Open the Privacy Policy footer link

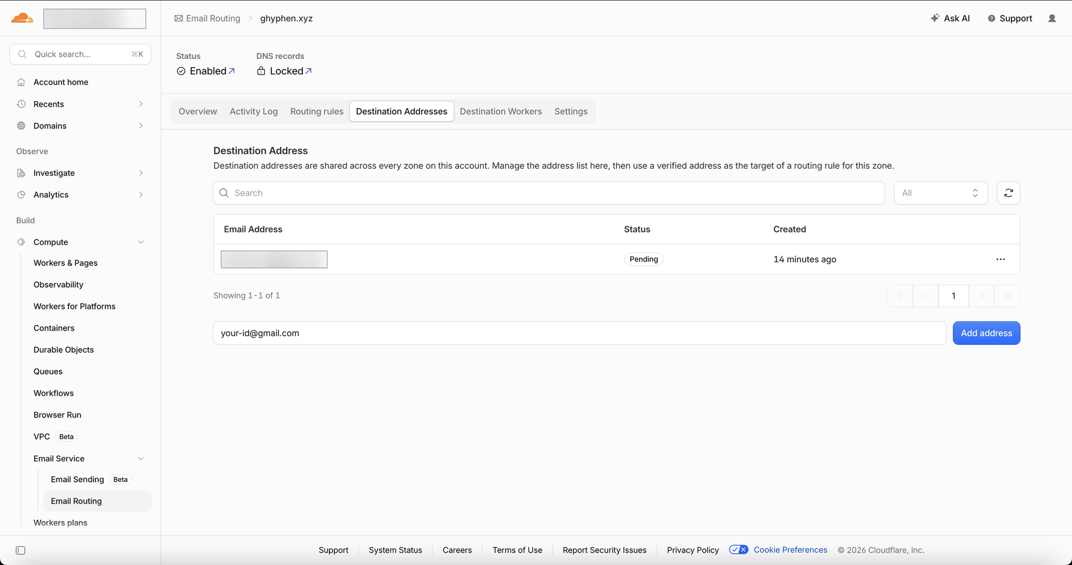pyautogui.click(x=693, y=550)
